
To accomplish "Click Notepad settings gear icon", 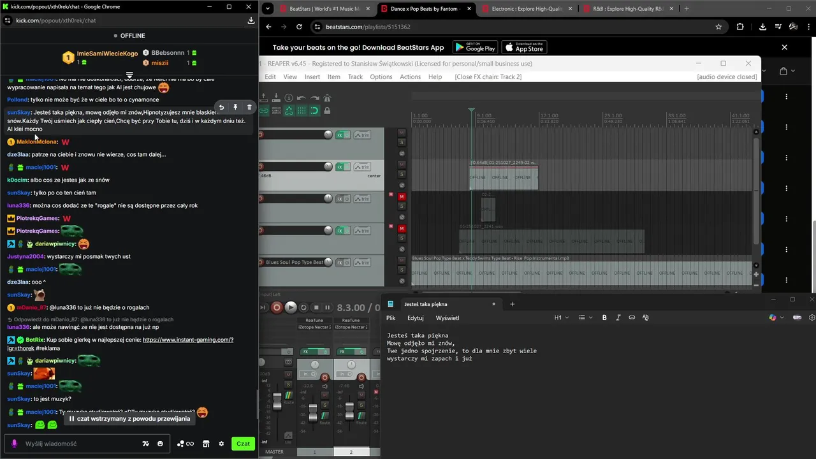I will pyautogui.click(x=812, y=317).
